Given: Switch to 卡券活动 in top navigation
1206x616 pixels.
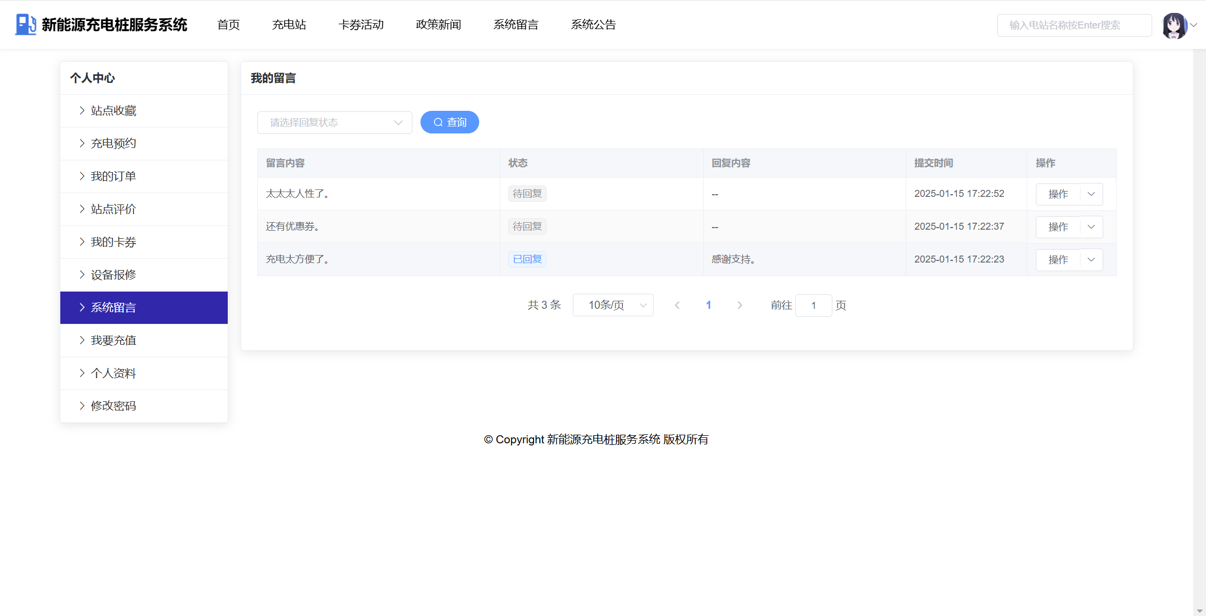Looking at the screenshot, I should [x=361, y=25].
